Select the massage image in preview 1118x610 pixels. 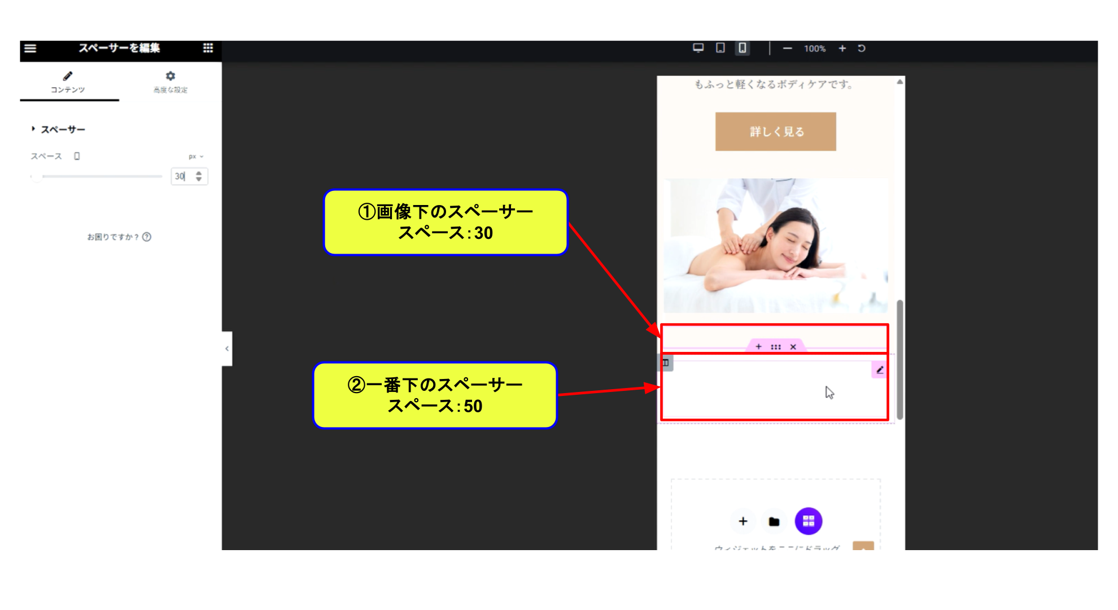tap(775, 246)
